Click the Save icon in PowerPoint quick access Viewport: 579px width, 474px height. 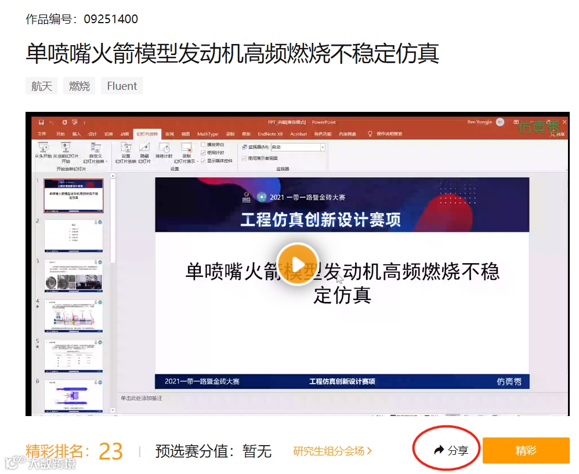coord(41,122)
